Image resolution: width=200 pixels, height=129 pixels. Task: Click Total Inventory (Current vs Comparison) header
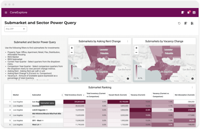(x=96, y=95)
